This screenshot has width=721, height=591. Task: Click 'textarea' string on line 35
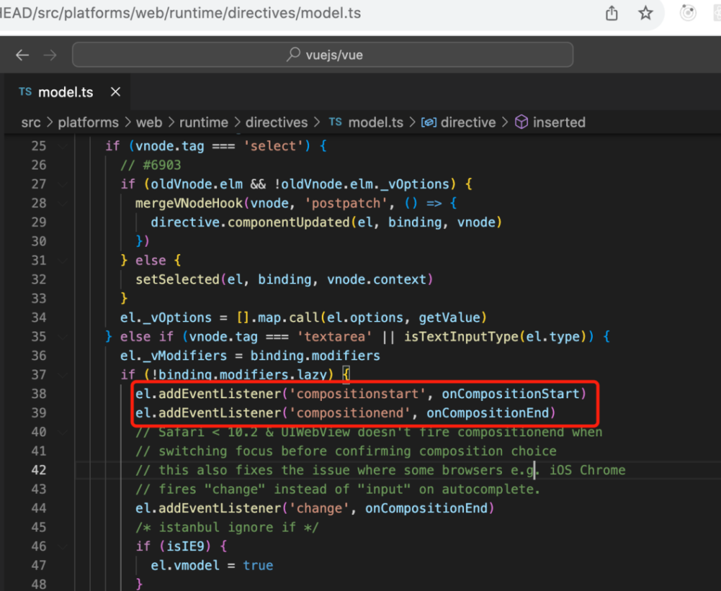[334, 337]
